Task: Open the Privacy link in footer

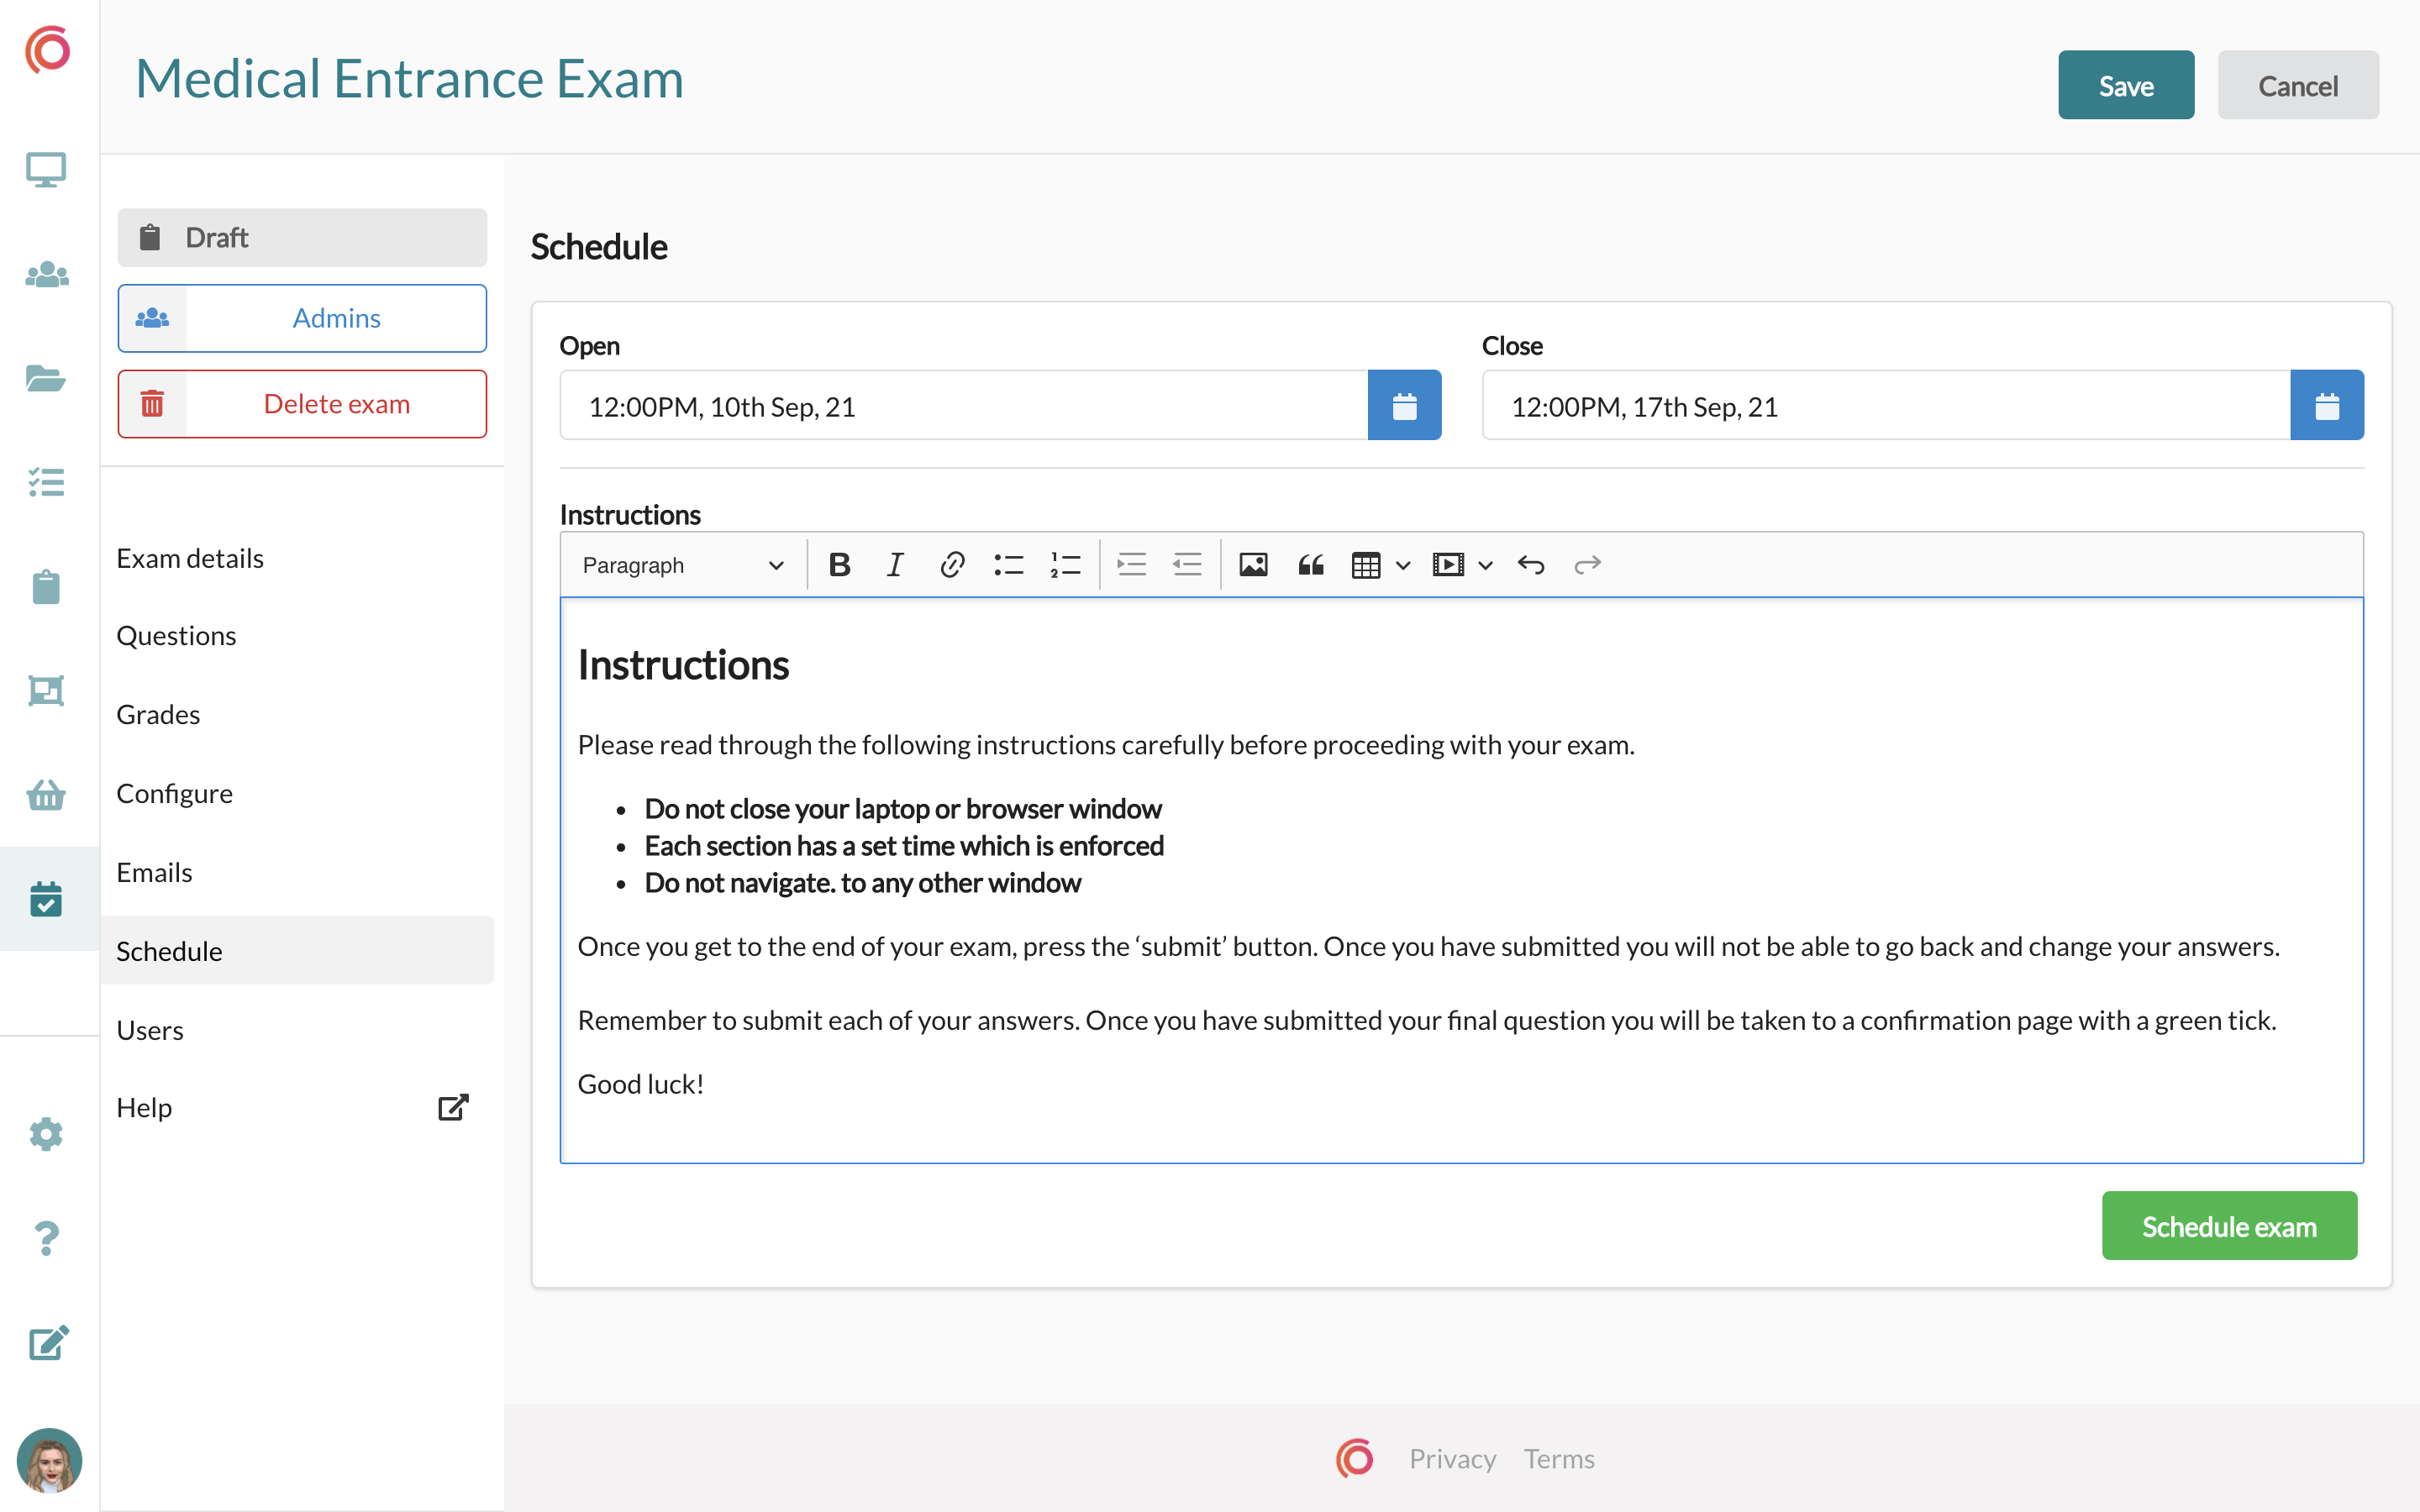Action: 1452,1458
